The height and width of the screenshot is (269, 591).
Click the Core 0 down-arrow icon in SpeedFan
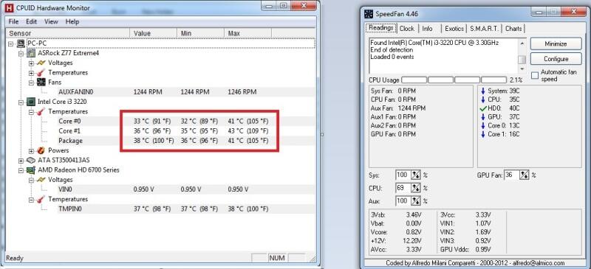pos(483,126)
